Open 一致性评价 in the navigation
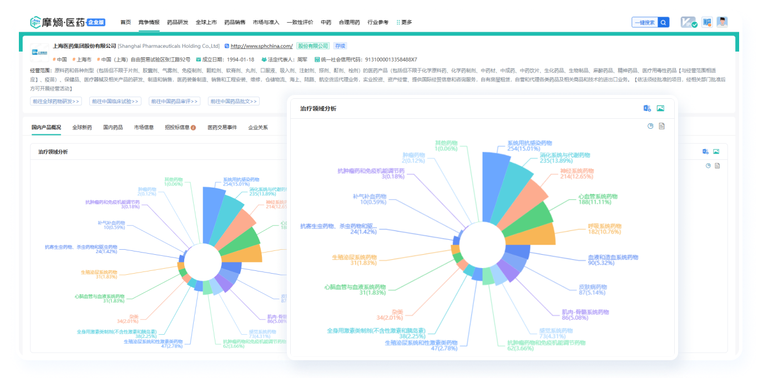 (x=300, y=22)
